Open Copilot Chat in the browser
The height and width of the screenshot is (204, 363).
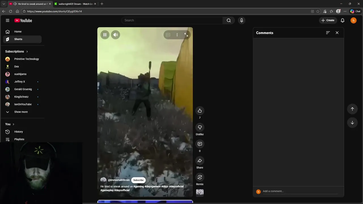[355, 11]
